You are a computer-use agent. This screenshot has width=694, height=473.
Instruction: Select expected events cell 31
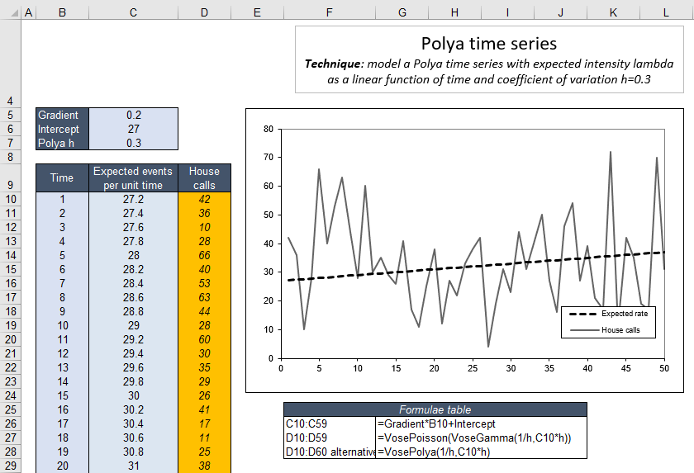[x=133, y=466]
